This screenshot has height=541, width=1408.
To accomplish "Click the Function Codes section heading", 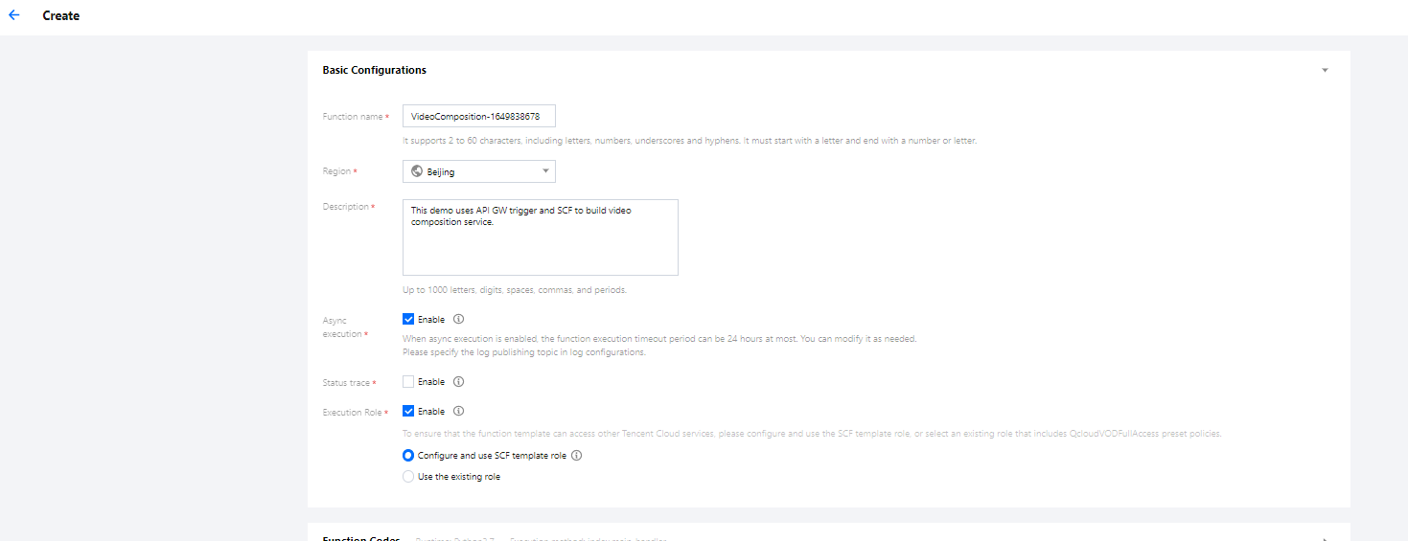I will [361, 538].
